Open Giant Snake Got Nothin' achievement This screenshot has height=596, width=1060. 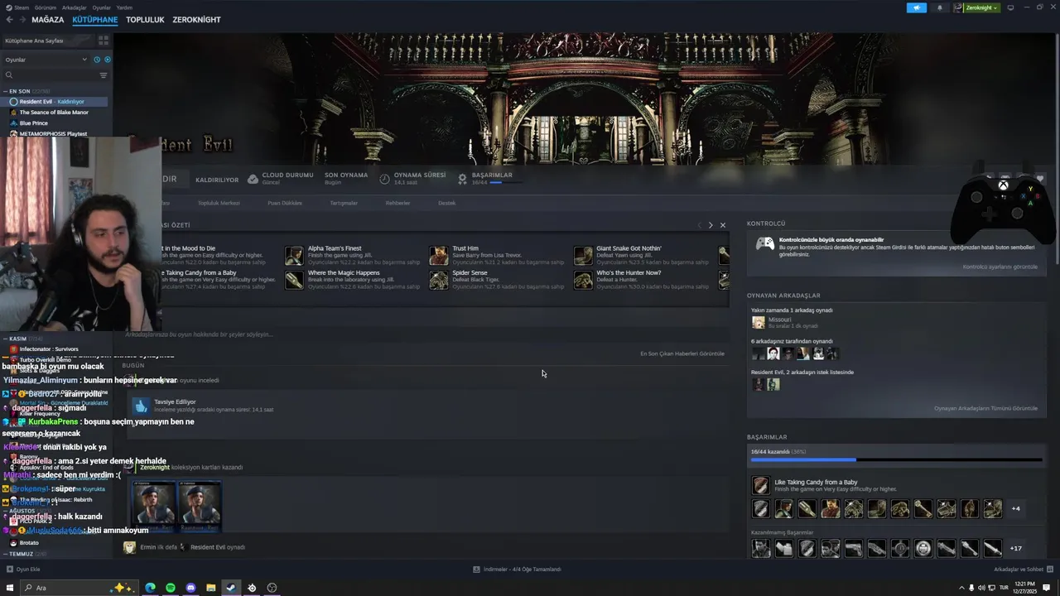642,255
